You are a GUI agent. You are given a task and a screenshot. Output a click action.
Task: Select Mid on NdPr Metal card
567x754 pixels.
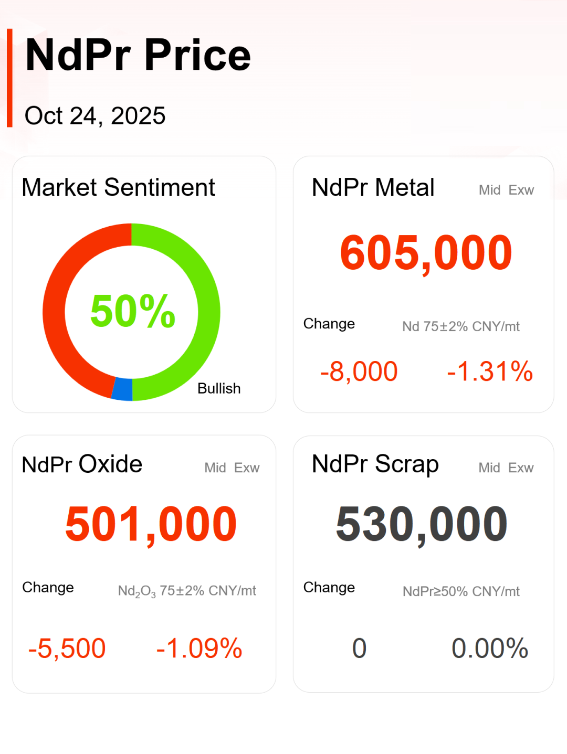pos(489,190)
